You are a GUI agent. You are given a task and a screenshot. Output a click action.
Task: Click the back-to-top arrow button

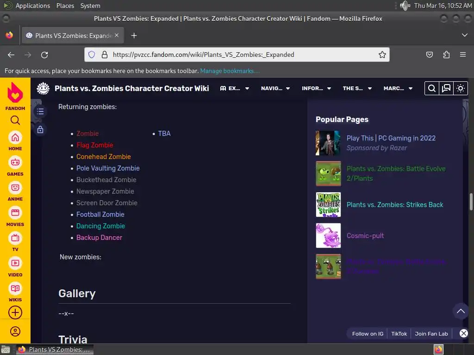461,311
